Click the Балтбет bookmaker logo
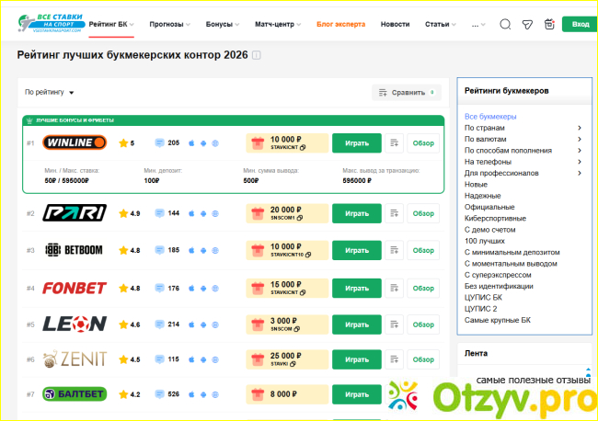598x421 pixels. click(x=75, y=394)
